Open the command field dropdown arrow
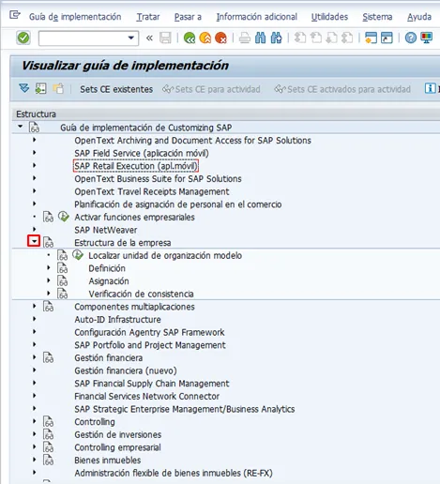 131,38
